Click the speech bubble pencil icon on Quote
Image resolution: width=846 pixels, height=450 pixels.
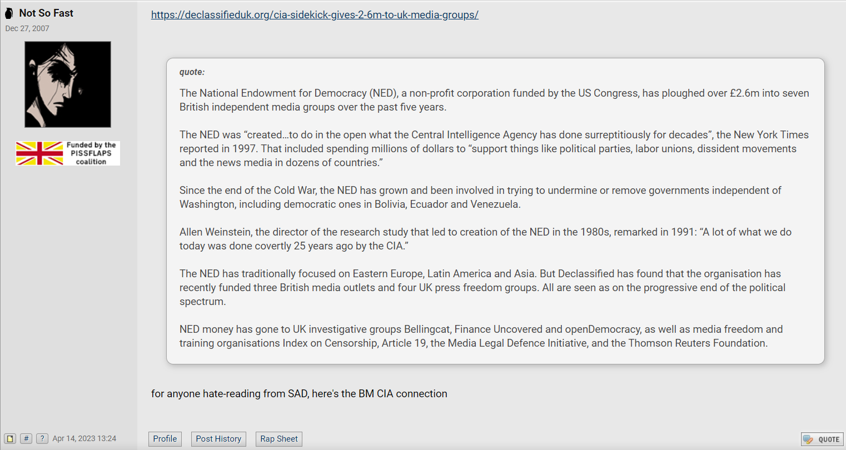coord(809,439)
